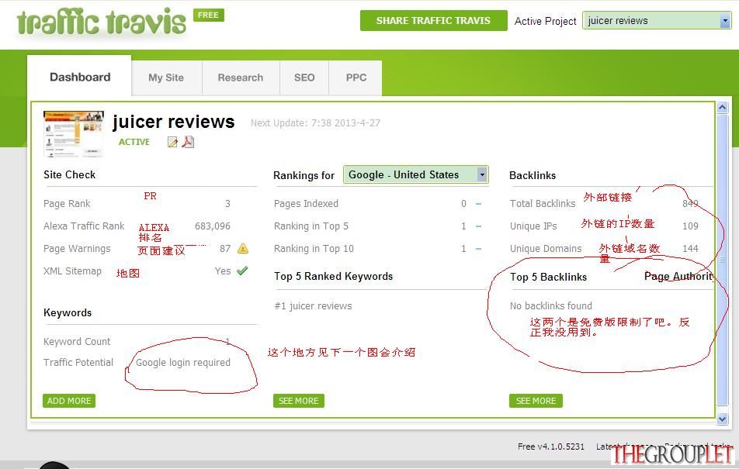
Task: Click the Page Warnings yellow alert icon
Action: [243, 248]
